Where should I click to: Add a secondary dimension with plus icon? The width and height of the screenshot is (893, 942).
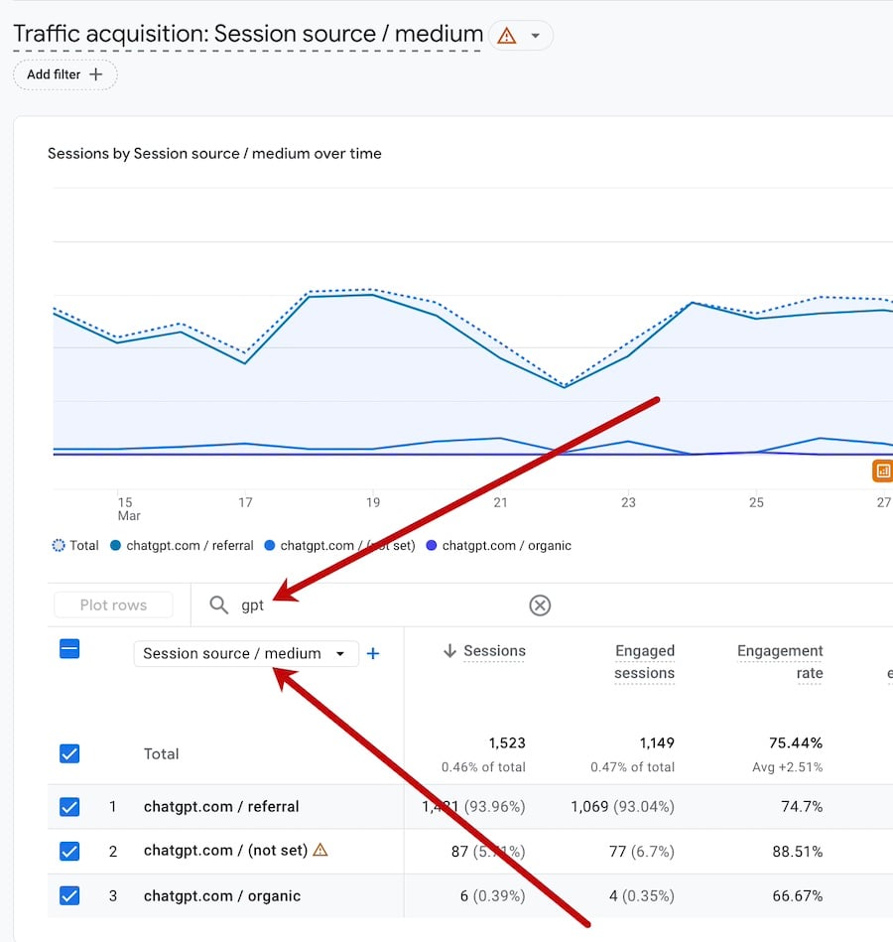coord(373,653)
